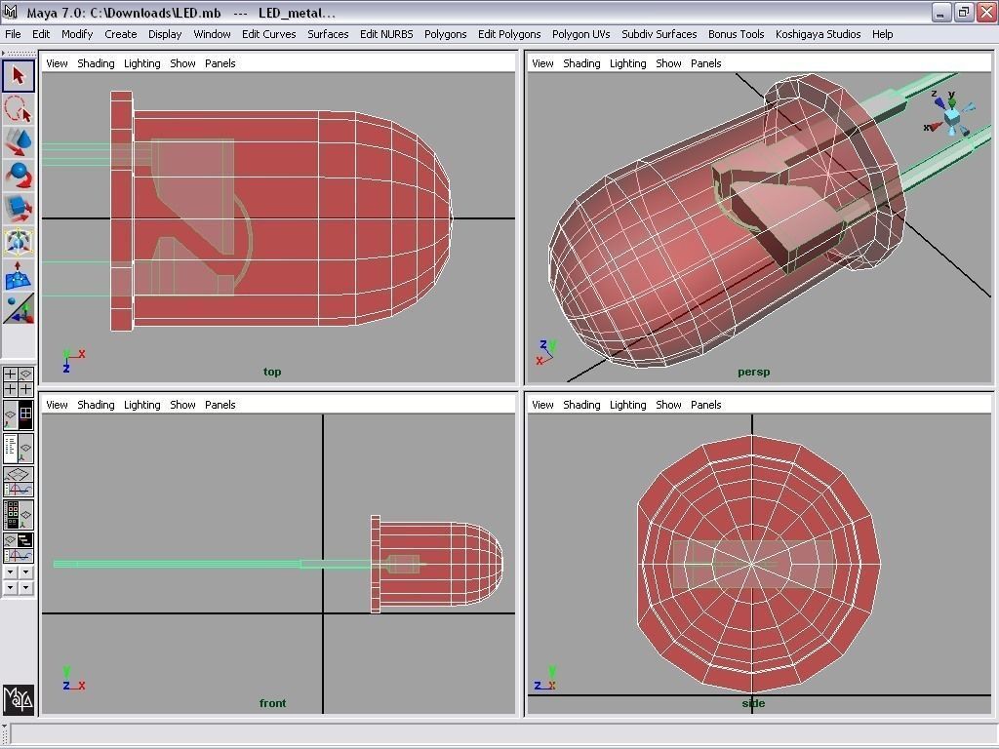Click the Show Manipulator tool icon

(x=18, y=308)
